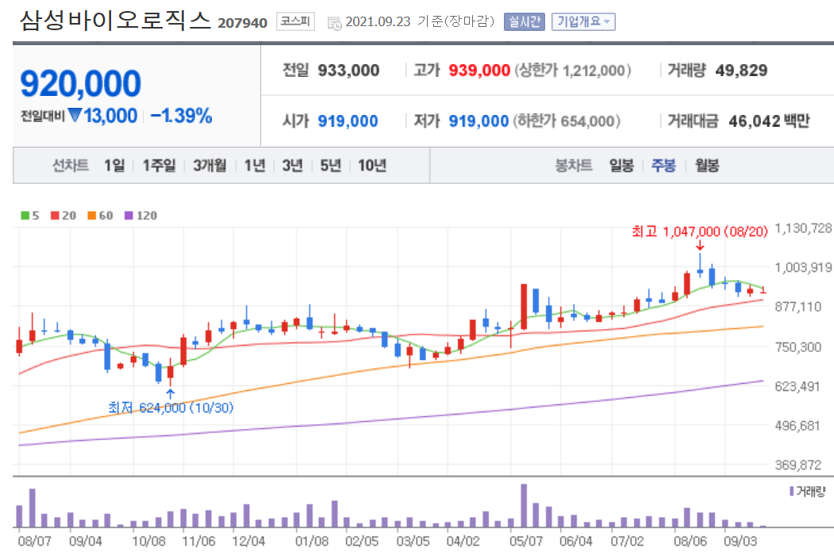Click the current price 920,000

[80, 83]
